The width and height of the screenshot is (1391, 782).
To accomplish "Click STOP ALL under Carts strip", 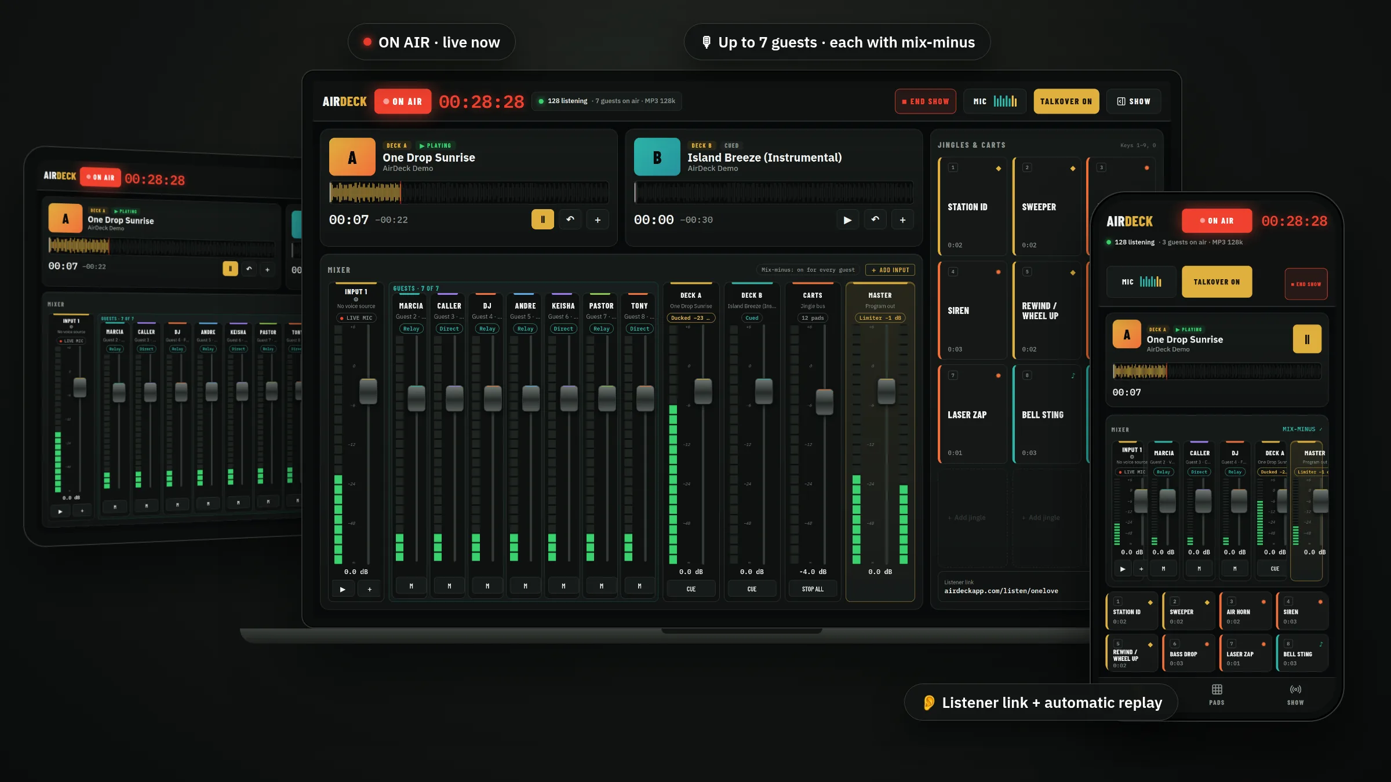I will (813, 589).
